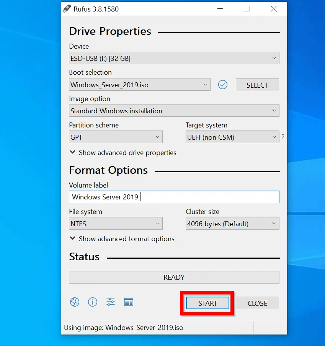Expand Show advanced format options
Viewport: 325px width, 346px height.
122,238
